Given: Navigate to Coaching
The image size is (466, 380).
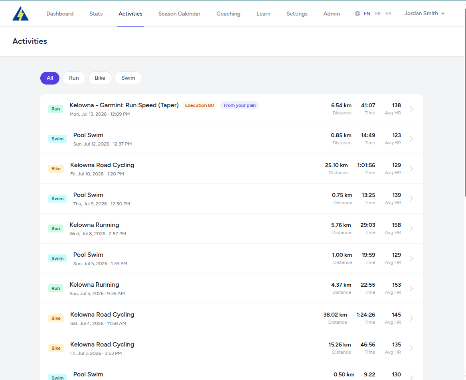Looking at the screenshot, I should (x=228, y=14).
